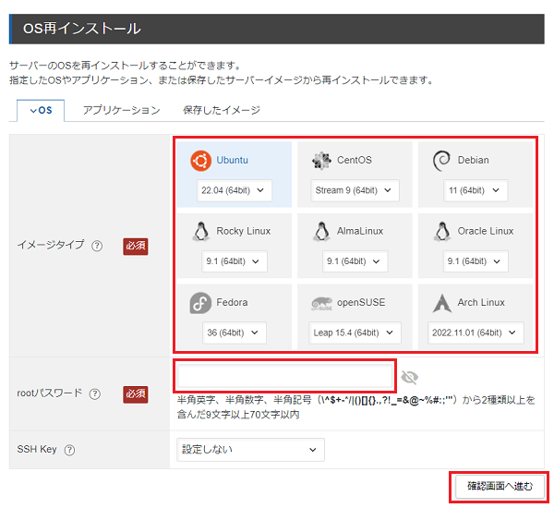554x508 pixels.
Task: Click the OS再インストール heading
Action: click(x=82, y=29)
